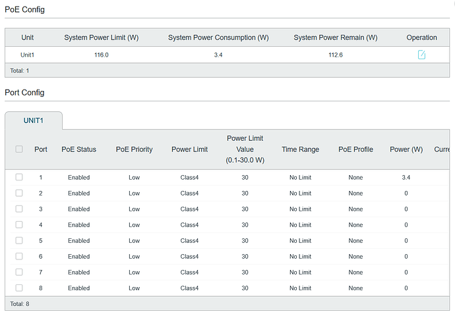Tick the select-all checkbox in table header
455x314 pixels.
(x=19, y=149)
